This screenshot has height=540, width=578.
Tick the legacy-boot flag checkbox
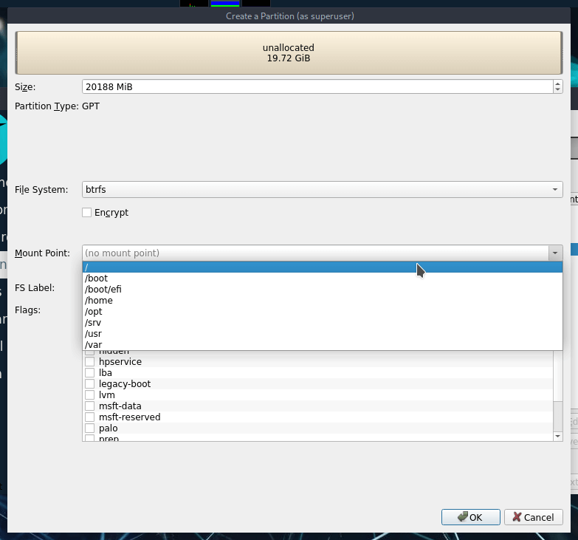click(x=89, y=384)
